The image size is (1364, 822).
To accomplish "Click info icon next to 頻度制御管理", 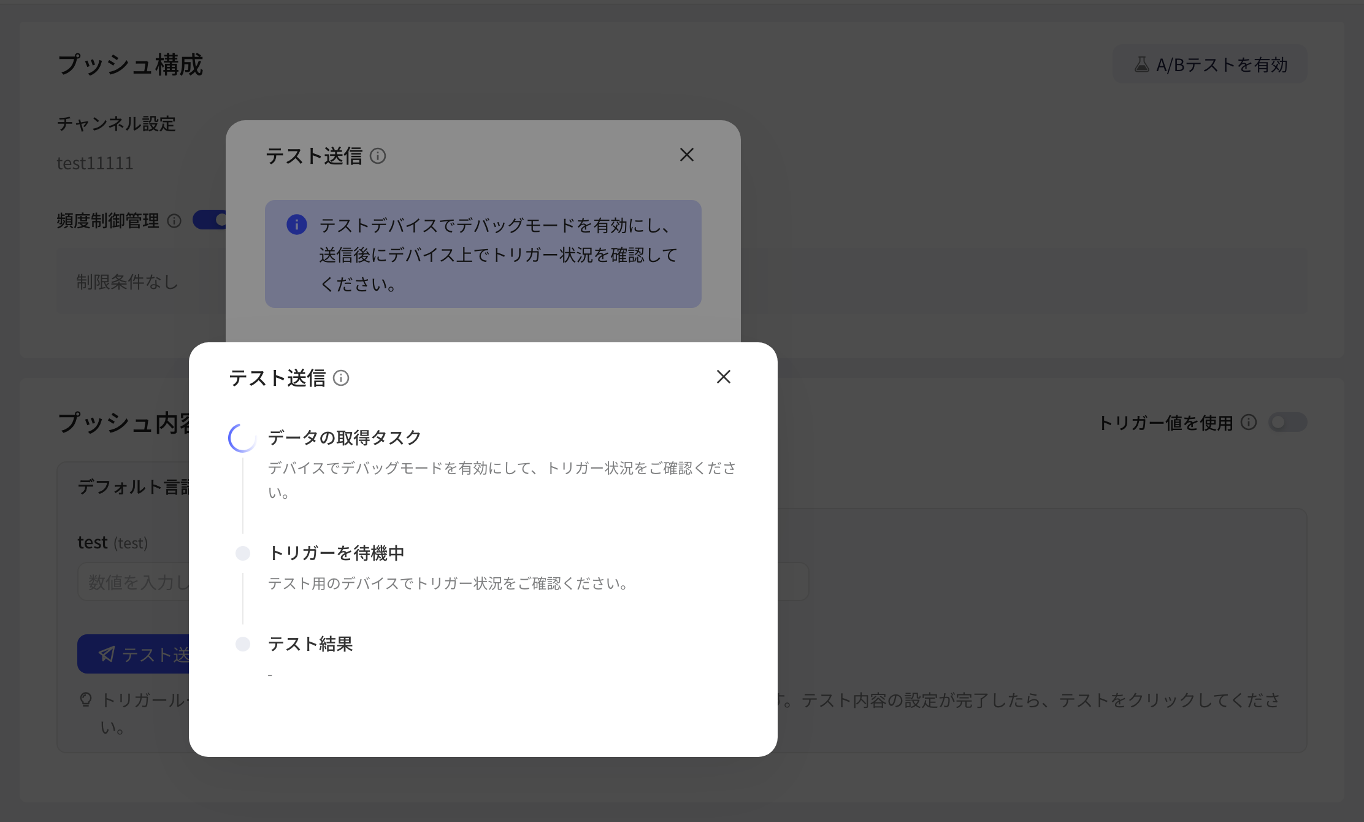I will pos(174,221).
